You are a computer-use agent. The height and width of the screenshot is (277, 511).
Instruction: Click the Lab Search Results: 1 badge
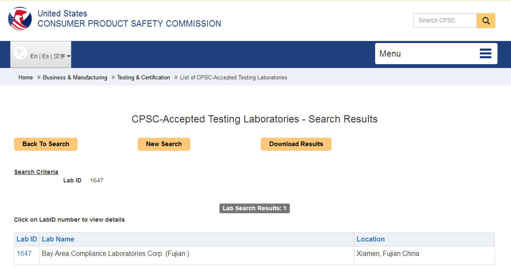point(254,208)
